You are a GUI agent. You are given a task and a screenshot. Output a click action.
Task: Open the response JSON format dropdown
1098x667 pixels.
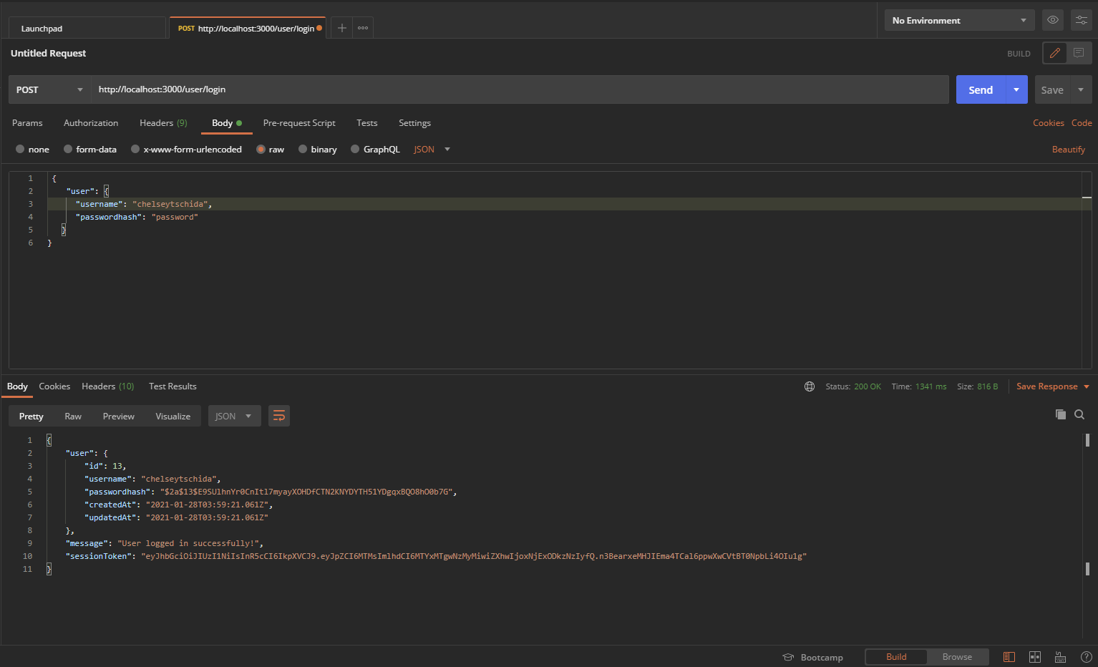click(234, 416)
